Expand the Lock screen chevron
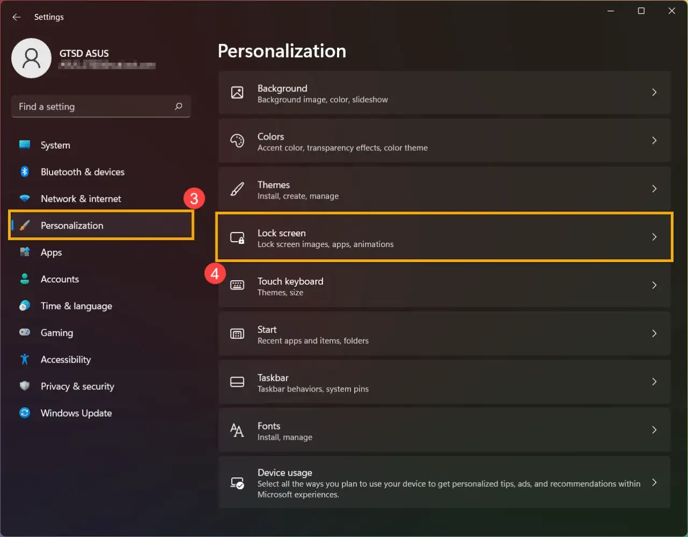This screenshot has width=688, height=537. point(654,237)
